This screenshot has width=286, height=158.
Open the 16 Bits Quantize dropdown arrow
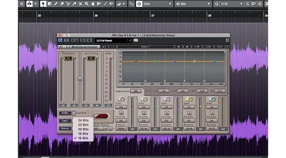point(73,113)
